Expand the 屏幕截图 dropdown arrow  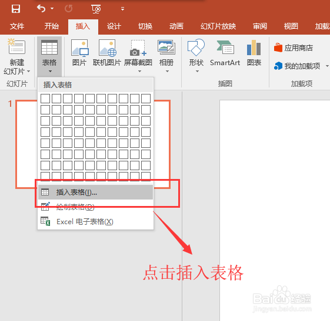(140, 72)
